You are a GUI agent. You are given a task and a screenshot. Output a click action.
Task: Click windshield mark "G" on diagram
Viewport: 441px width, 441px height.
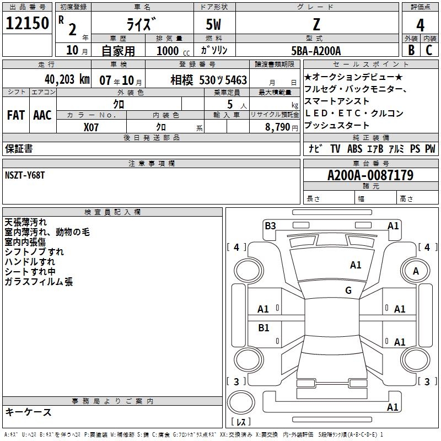(x=348, y=290)
